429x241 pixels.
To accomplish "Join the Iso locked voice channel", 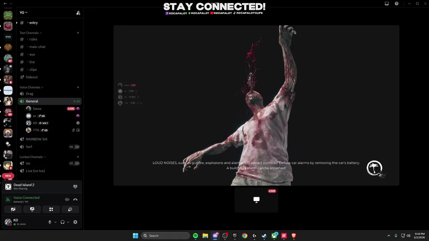I will (x=50, y=163).
